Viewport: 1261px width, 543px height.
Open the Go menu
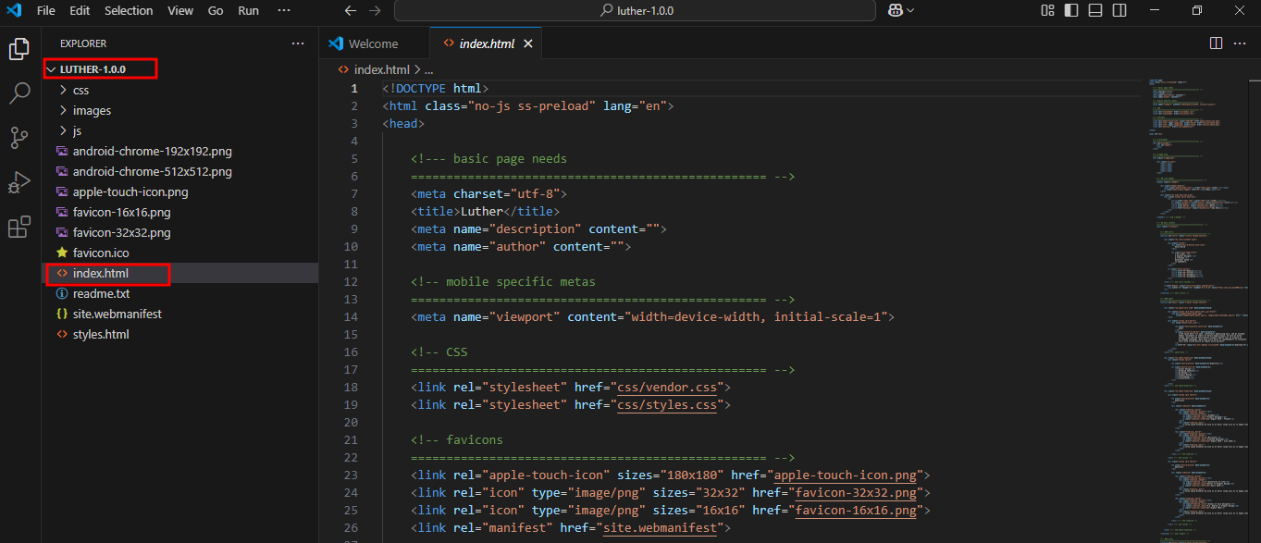click(x=216, y=10)
